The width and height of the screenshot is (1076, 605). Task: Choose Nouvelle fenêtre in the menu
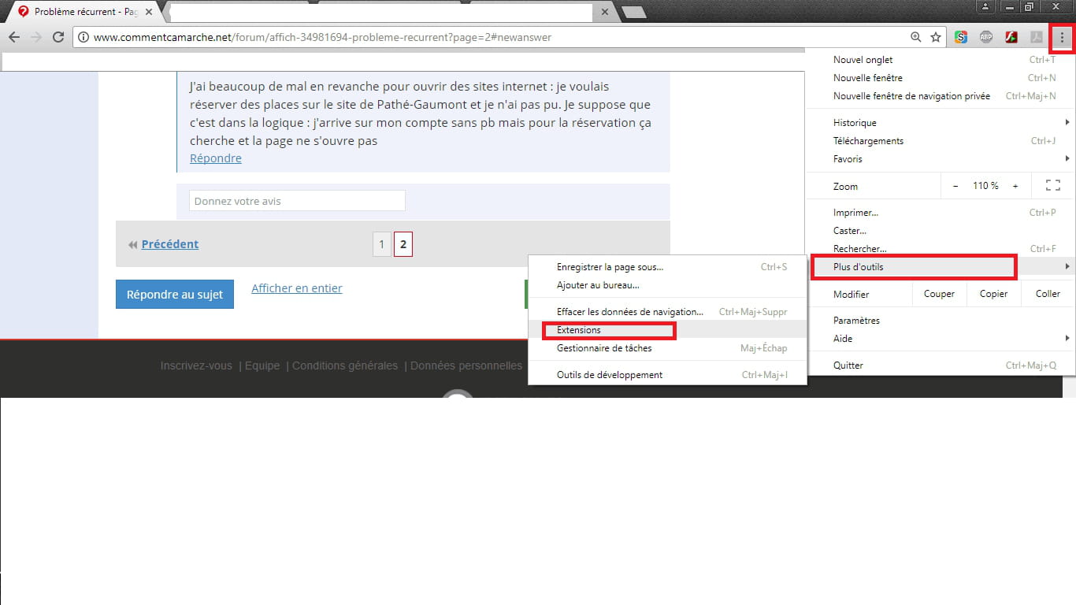pyautogui.click(x=941, y=78)
